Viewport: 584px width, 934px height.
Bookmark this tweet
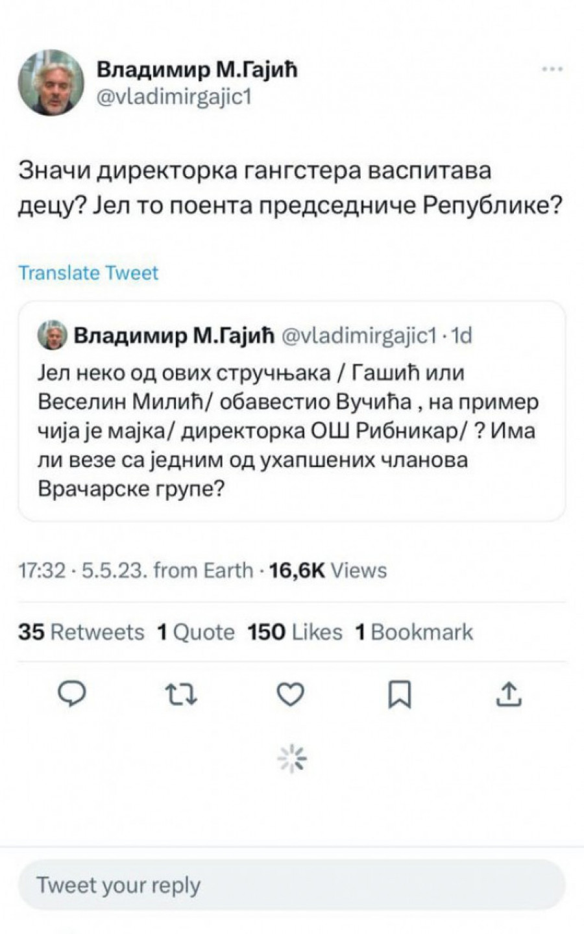399,695
